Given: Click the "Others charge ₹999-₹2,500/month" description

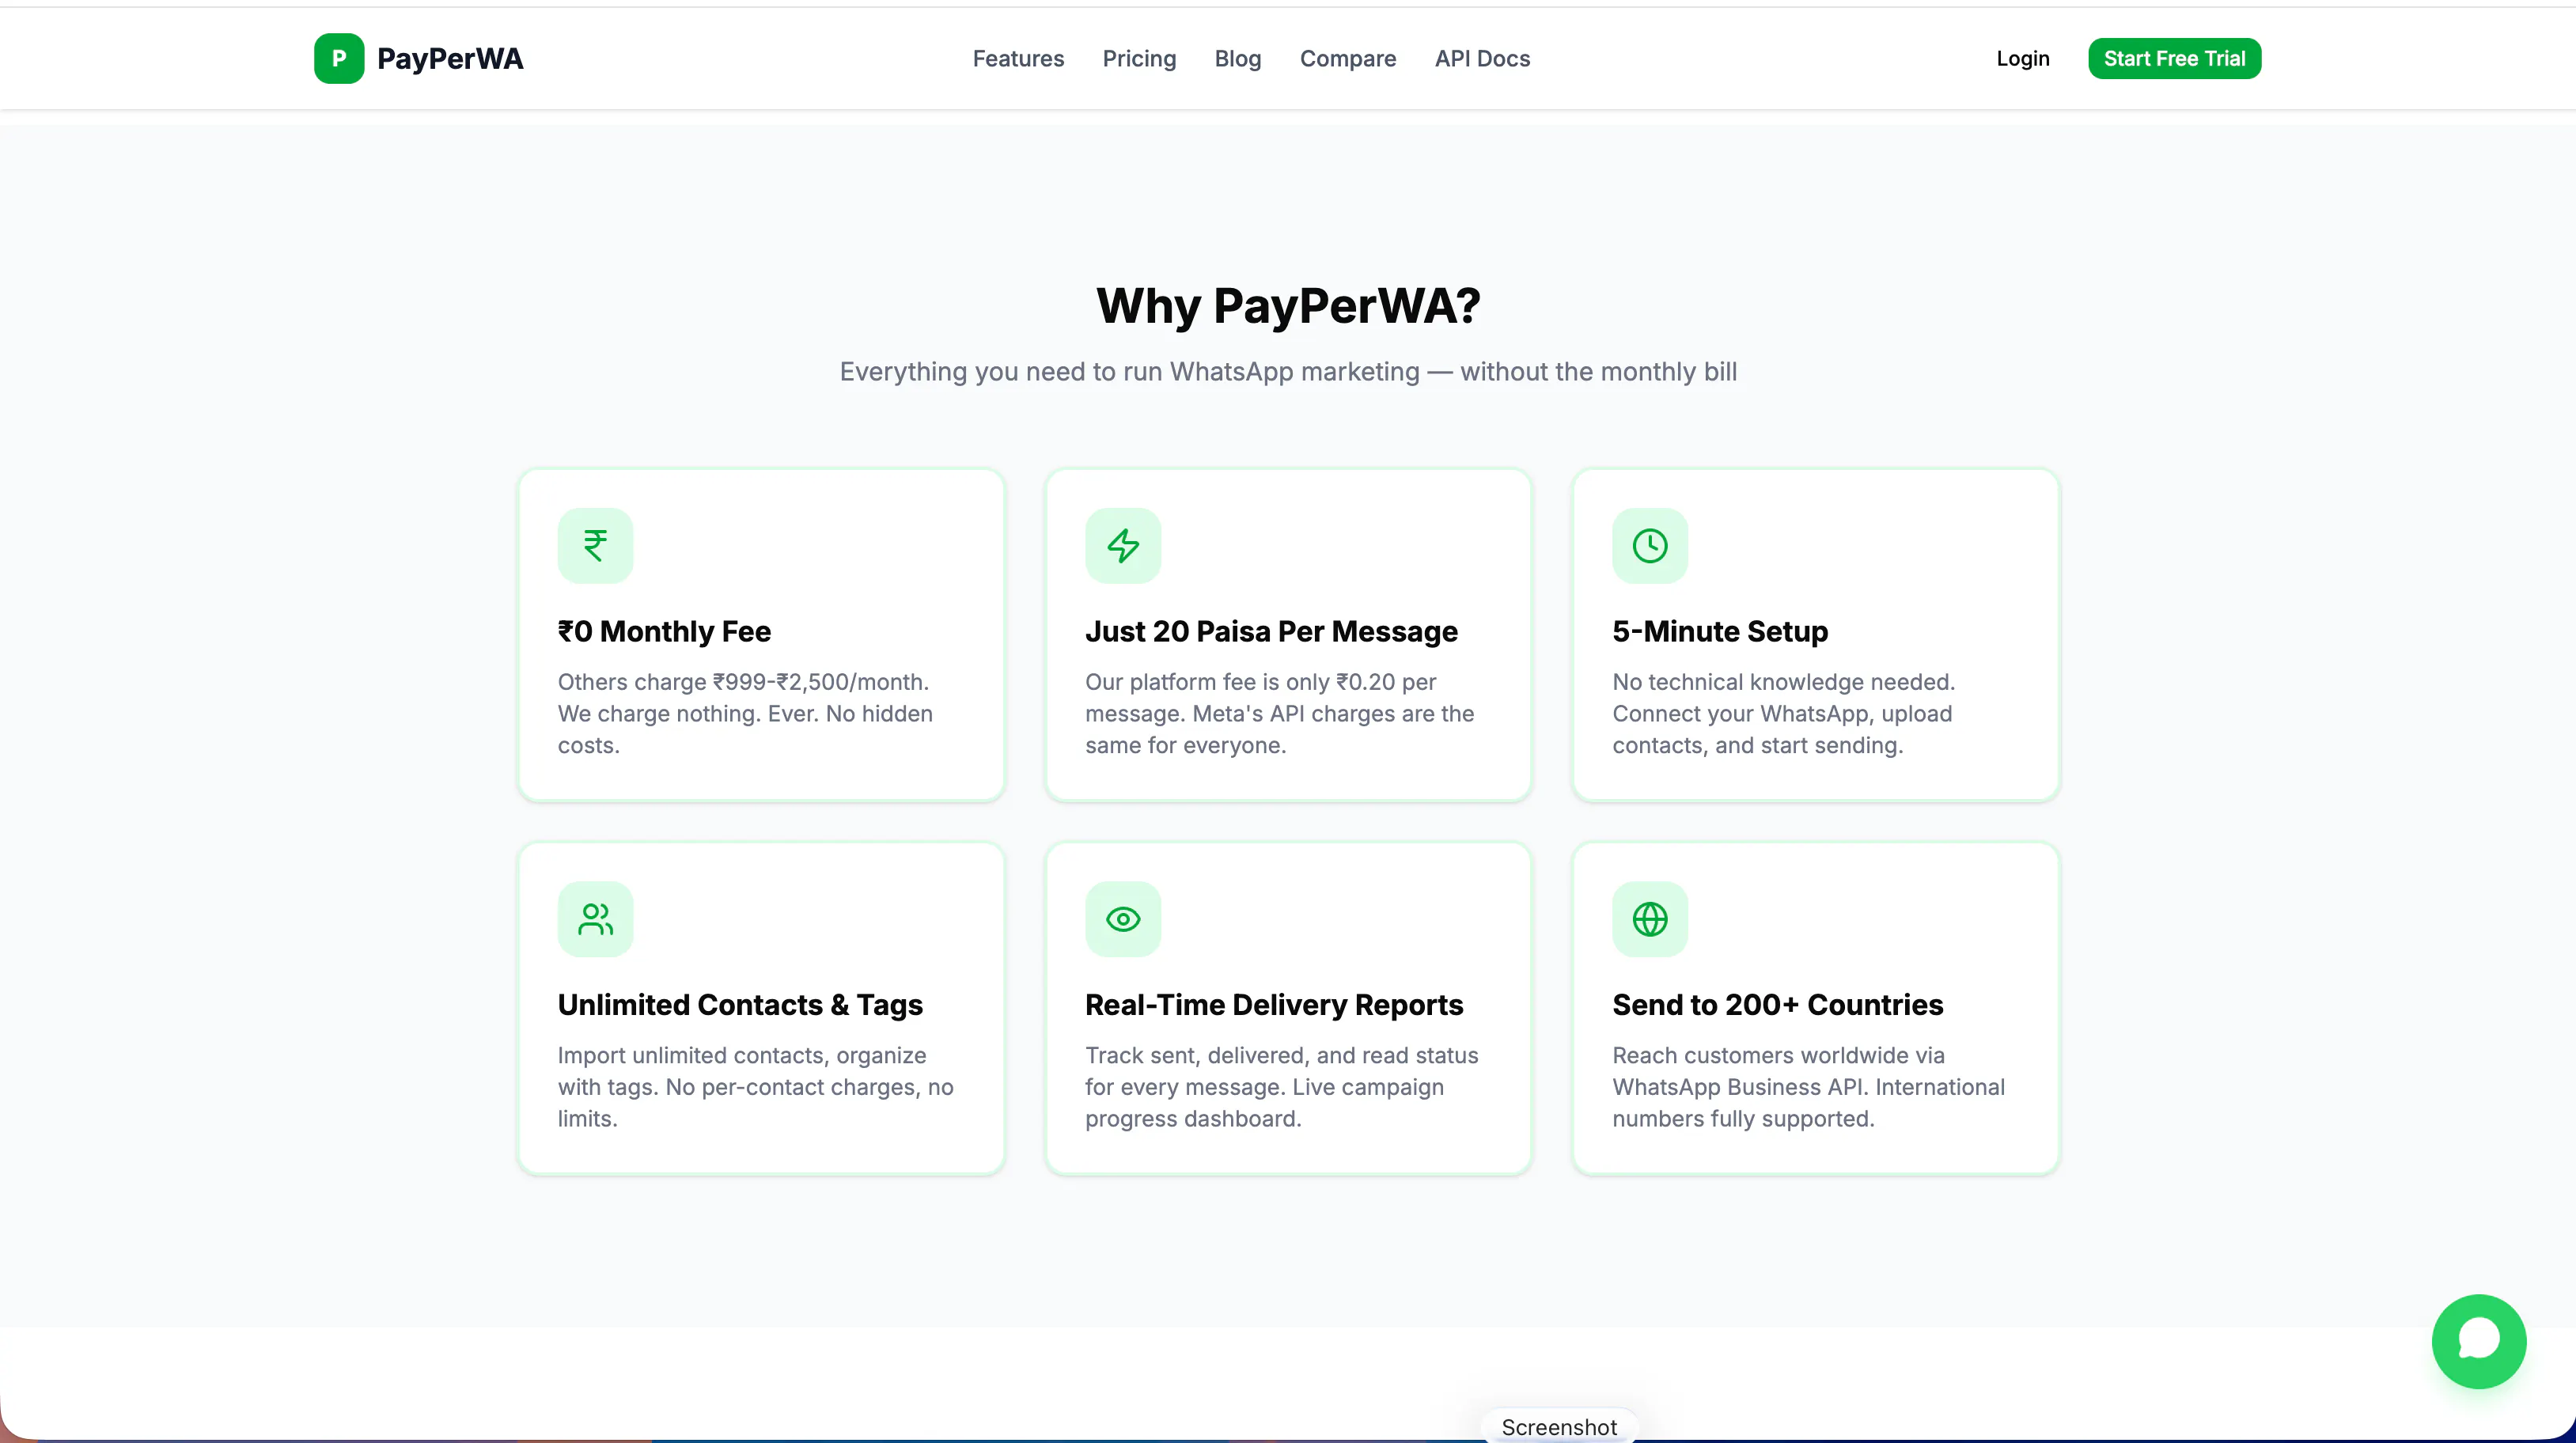Looking at the screenshot, I should point(745,714).
